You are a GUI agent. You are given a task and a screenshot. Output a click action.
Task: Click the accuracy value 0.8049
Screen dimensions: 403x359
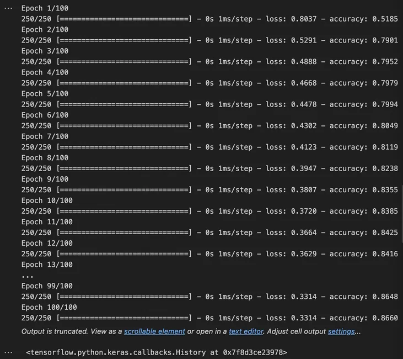click(x=385, y=126)
